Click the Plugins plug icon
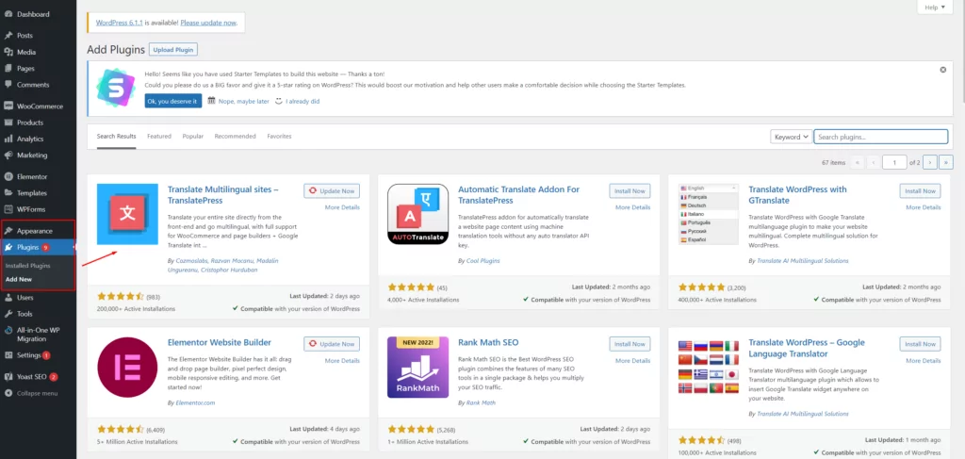Viewport: 965px width, 459px height. [8, 247]
